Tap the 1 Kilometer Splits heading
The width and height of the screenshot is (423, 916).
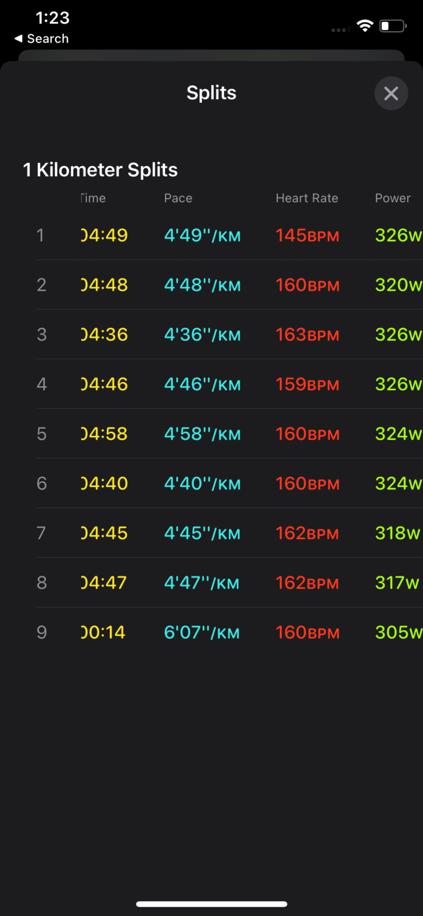click(x=100, y=170)
